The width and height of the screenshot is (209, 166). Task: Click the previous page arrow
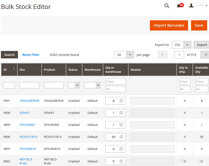[x=162, y=55]
